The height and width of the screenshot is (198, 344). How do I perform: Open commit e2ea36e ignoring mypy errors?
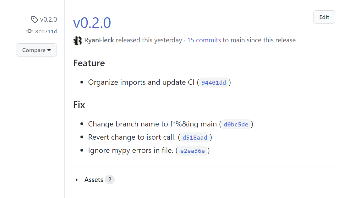192,151
